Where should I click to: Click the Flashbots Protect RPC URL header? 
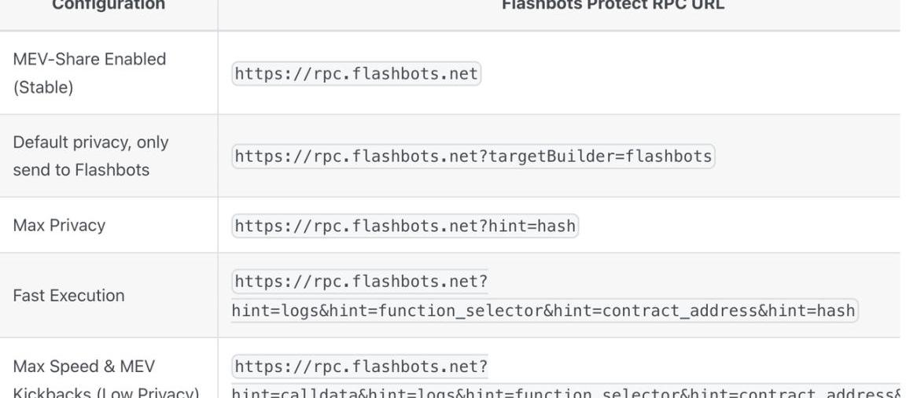613,5
